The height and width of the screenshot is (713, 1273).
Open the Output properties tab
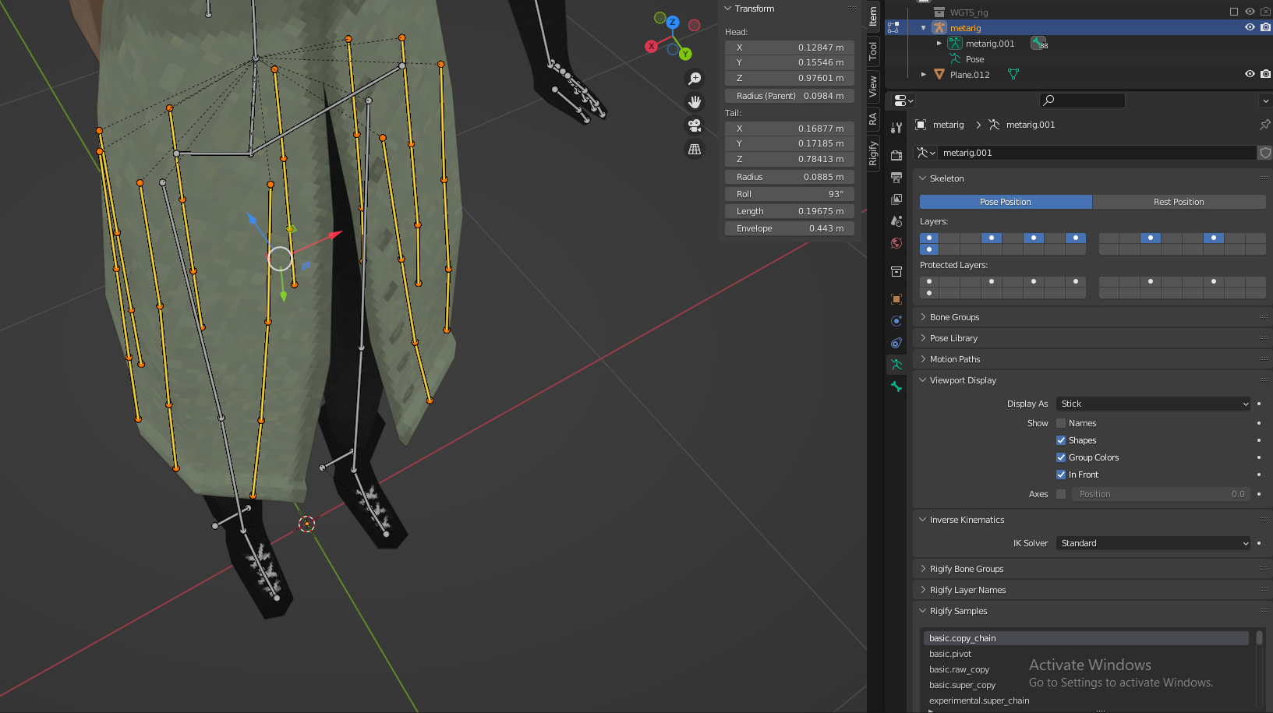coord(896,177)
